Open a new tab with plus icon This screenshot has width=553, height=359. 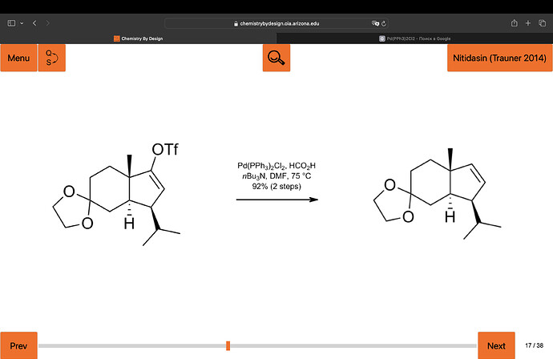528,23
